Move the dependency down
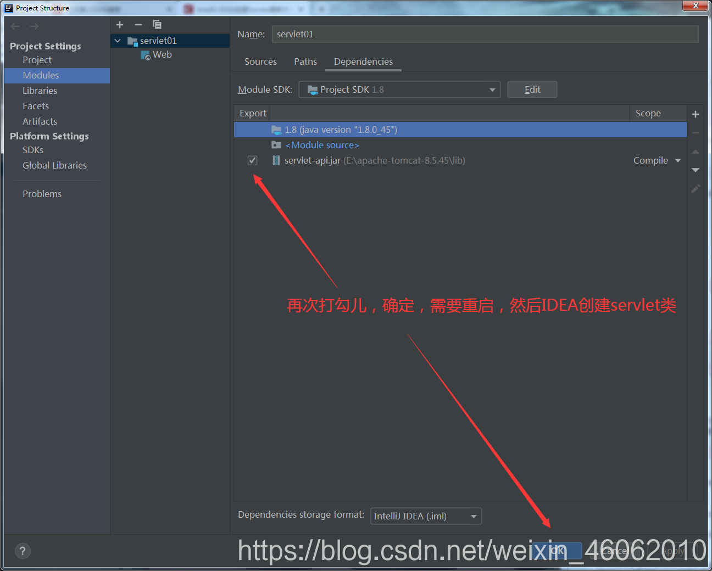This screenshot has width=712, height=571. tap(696, 170)
